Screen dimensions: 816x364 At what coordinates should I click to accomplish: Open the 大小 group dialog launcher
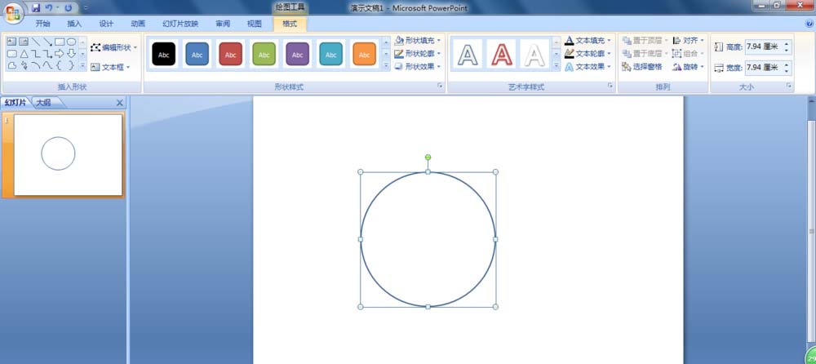pyautogui.click(x=789, y=86)
